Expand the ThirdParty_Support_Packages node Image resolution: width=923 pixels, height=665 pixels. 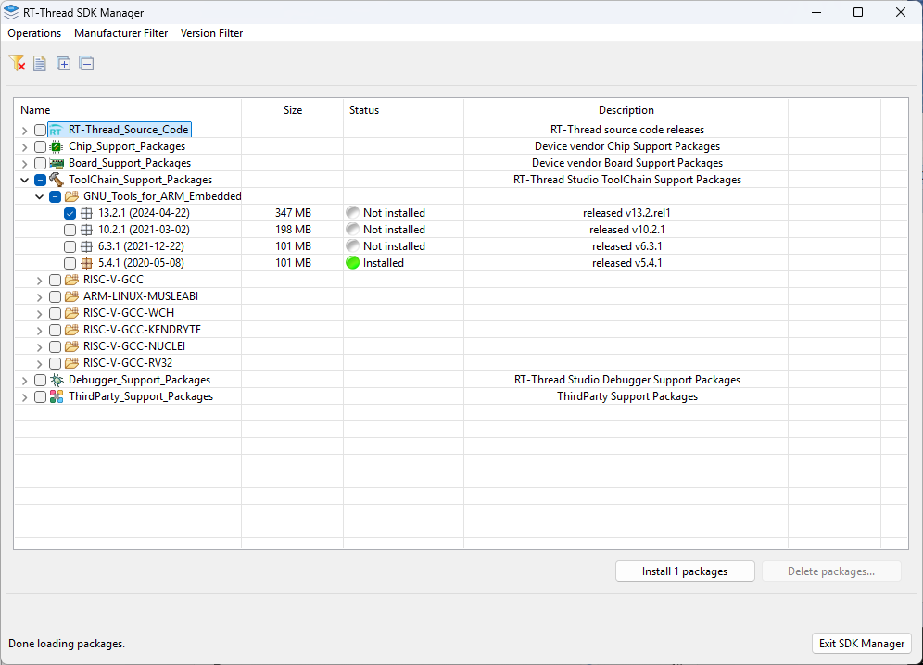pos(24,396)
